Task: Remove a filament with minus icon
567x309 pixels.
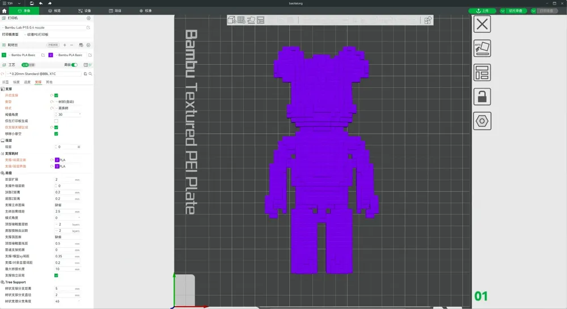Action: (x=71, y=45)
